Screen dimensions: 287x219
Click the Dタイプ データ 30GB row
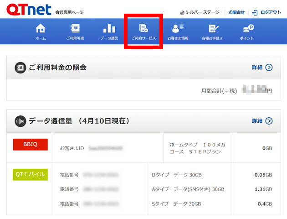coord(176,175)
